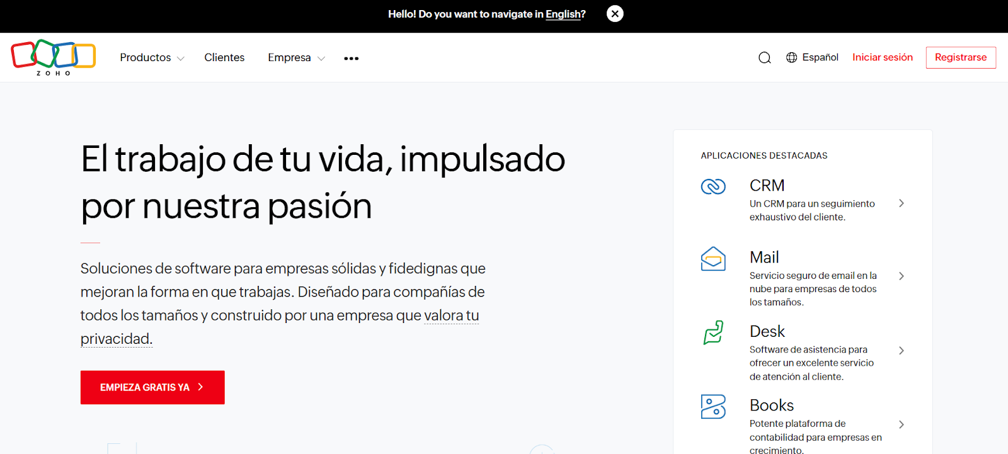This screenshot has height=454, width=1008.
Task: Open the Desk application title
Action: [767, 331]
